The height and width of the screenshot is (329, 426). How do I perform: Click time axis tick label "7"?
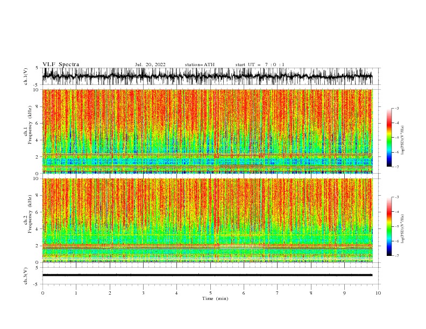[x=278, y=293]
